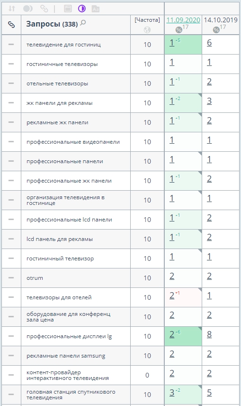Open the 11.09.2020 date link

click(183, 20)
